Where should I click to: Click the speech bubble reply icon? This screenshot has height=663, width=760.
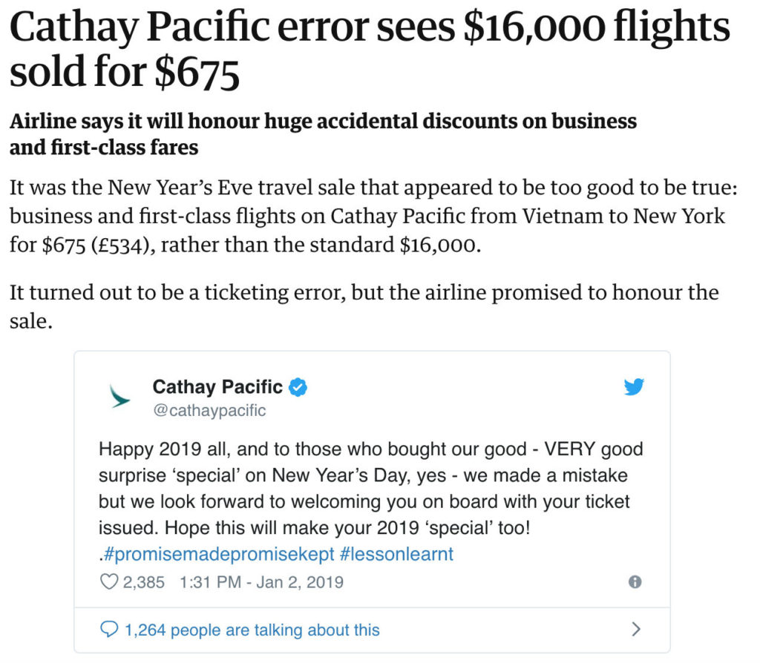[108, 629]
